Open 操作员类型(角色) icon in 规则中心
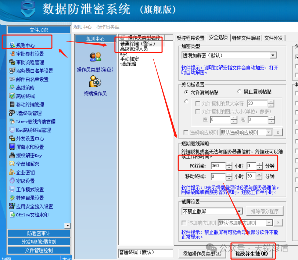Image resolution: width=298 pixels, height=260 pixels. (x=95, y=57)
